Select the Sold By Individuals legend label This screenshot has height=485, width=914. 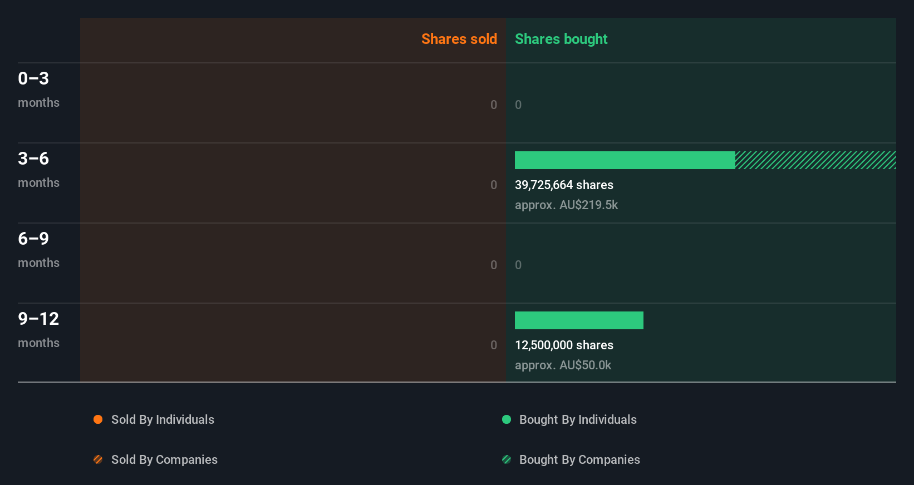tap(163, 419)
